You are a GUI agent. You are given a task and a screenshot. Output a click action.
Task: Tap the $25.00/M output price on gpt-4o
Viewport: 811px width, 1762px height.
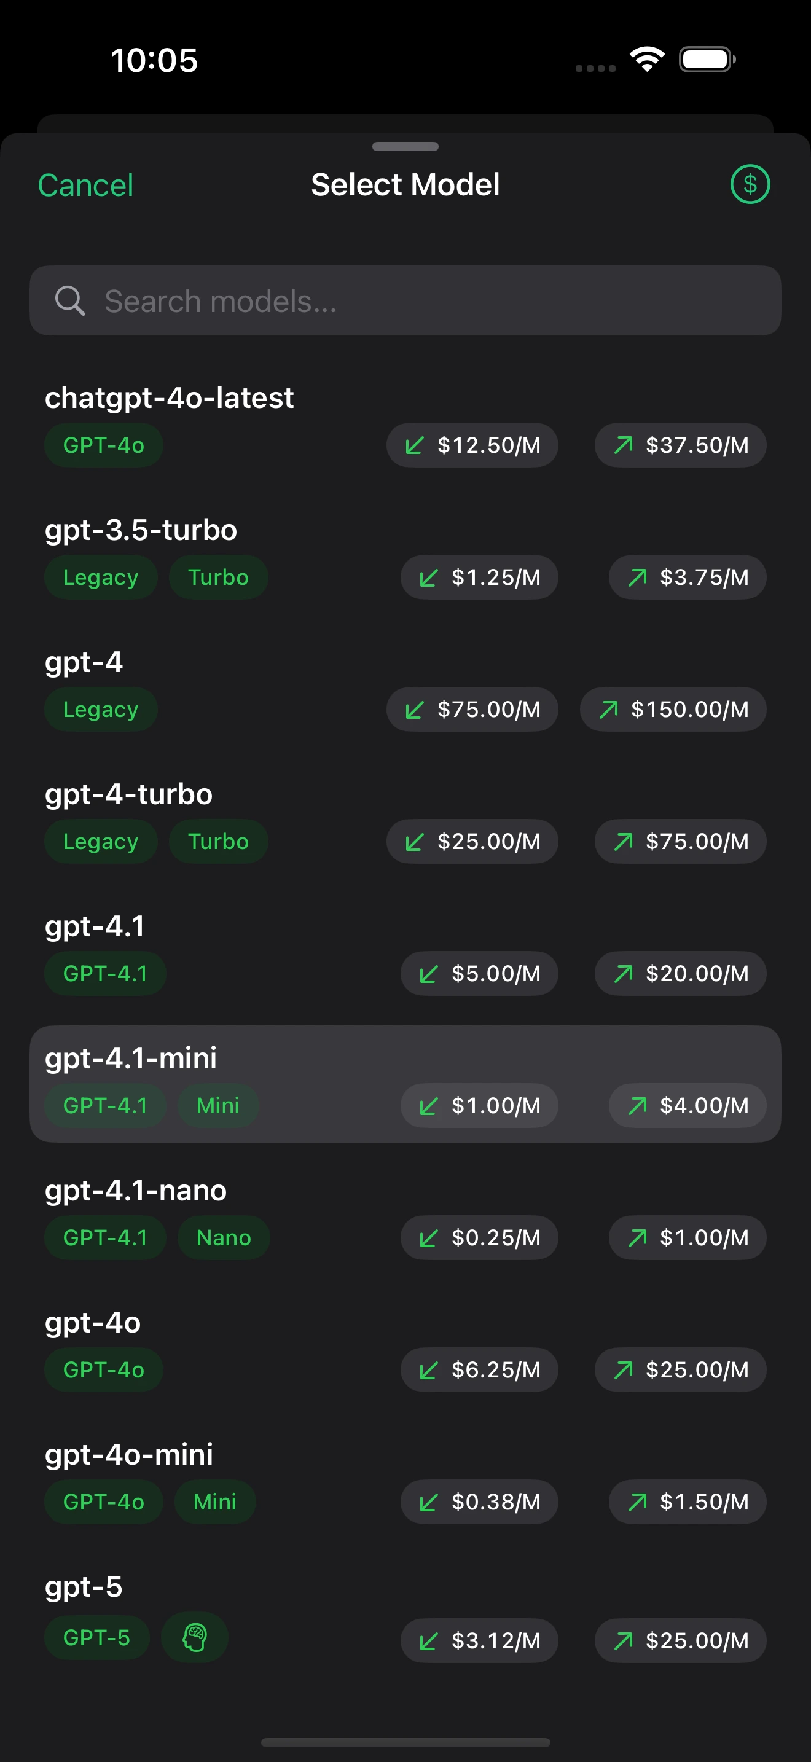680,1369
